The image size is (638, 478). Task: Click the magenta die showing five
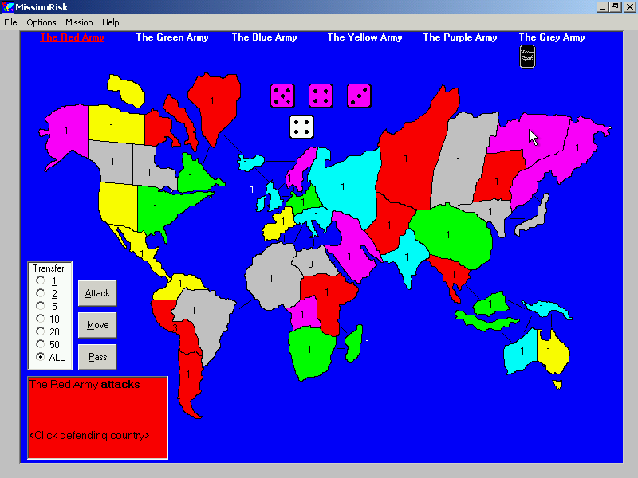tap(282, 96)
